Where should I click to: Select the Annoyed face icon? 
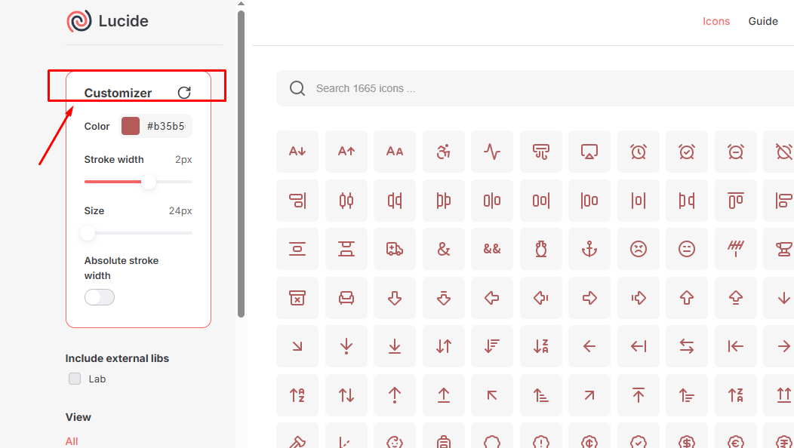pos(687,248)
